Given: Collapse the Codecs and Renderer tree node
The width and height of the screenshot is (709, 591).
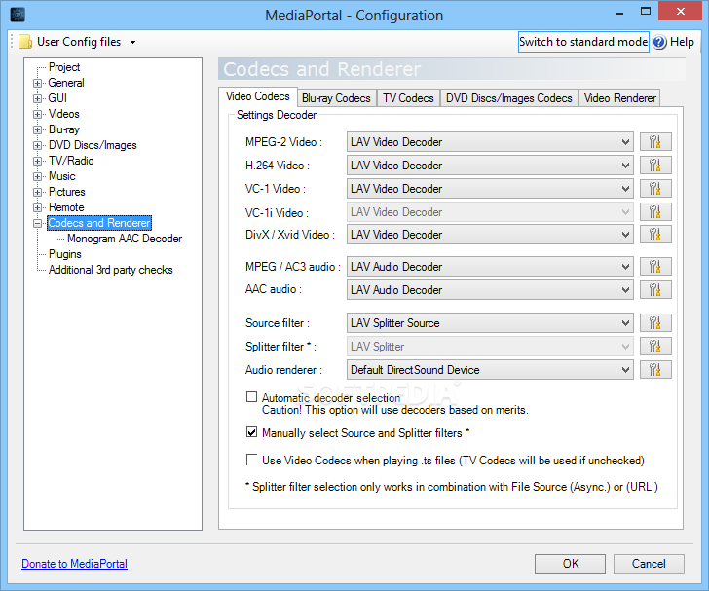Looking at the screenshot, I should click(x=38, y=223).
